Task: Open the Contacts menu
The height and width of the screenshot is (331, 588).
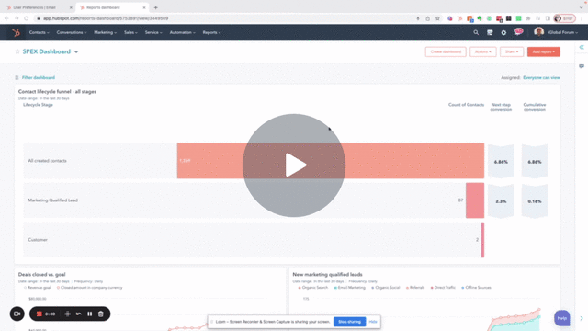Action: click(x=39, y=33)
